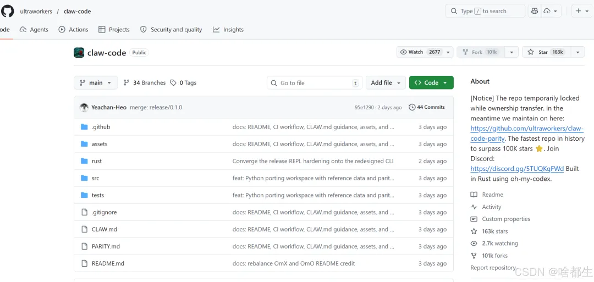
Task: Open the Discord invite link
Action: pyautogui.click(x=517, y=168)
